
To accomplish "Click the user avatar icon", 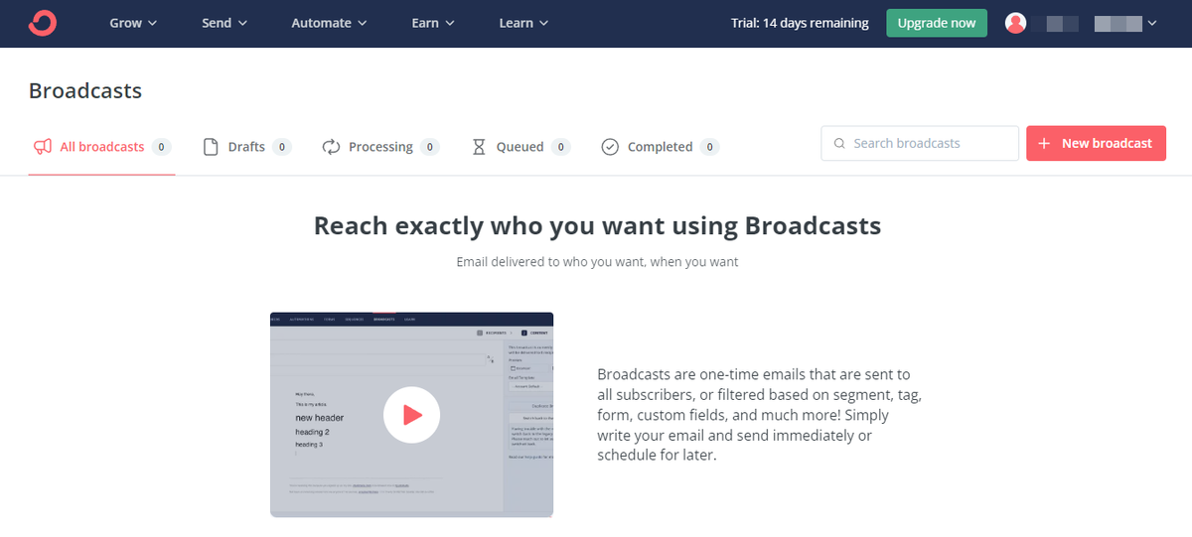I will 1016,23.
